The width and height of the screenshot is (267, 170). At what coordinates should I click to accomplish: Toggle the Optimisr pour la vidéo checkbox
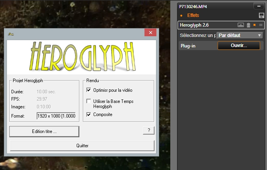click(x=89, y=90)
